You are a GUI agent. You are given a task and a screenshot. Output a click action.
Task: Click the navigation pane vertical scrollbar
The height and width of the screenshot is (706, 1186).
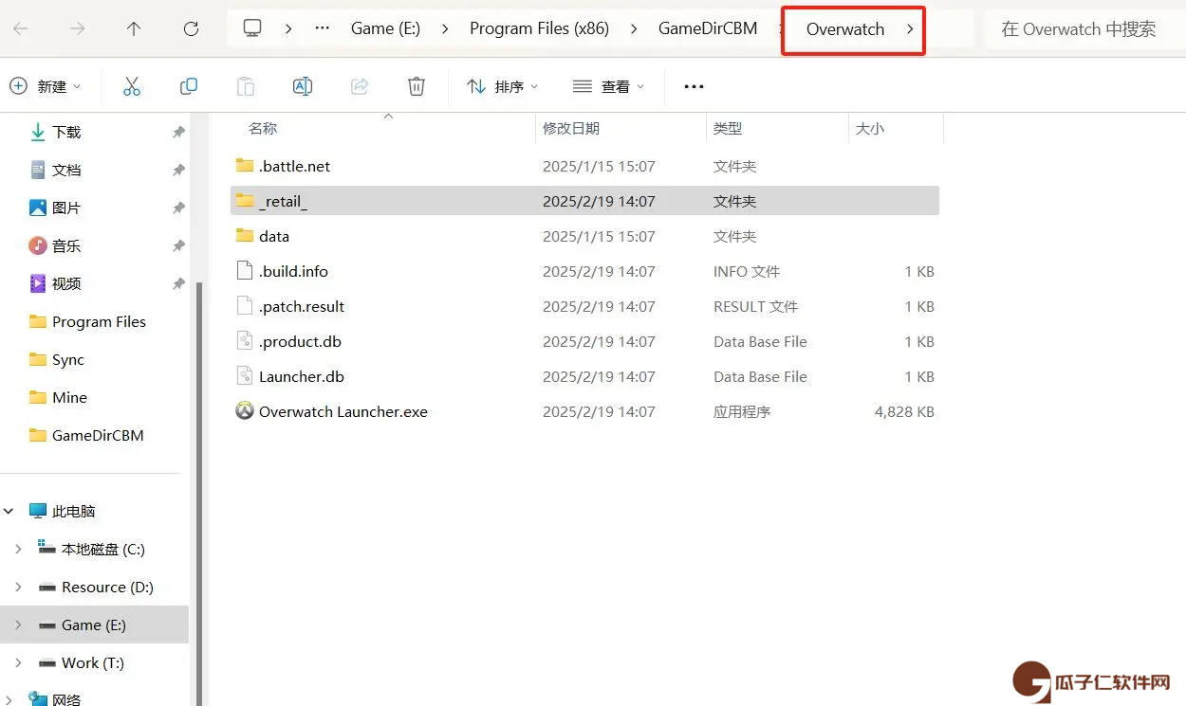pos(198,493)
